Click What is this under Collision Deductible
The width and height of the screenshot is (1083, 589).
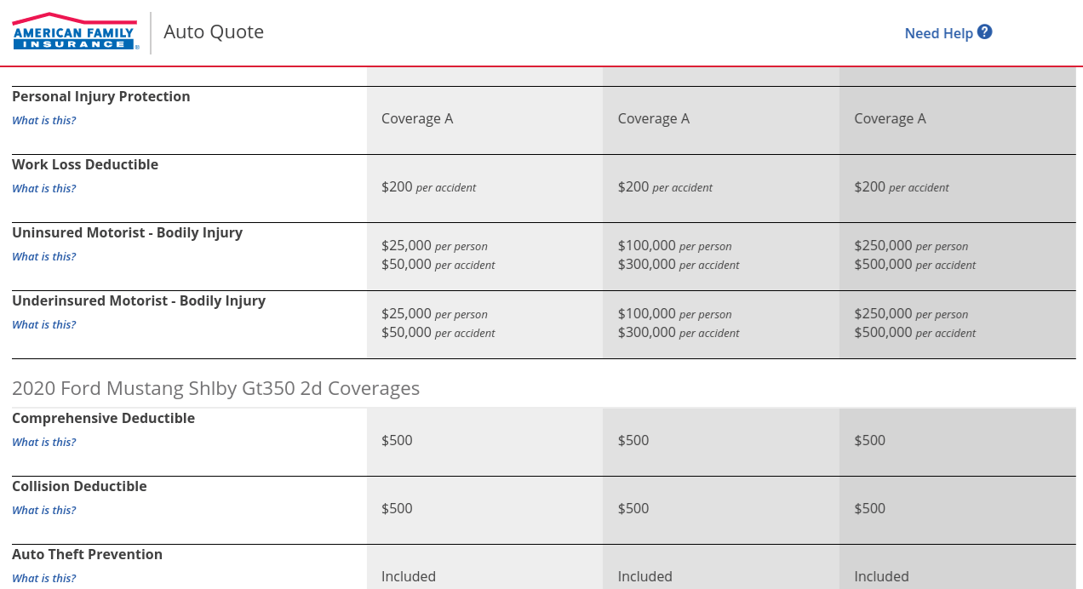pos(43,510)
